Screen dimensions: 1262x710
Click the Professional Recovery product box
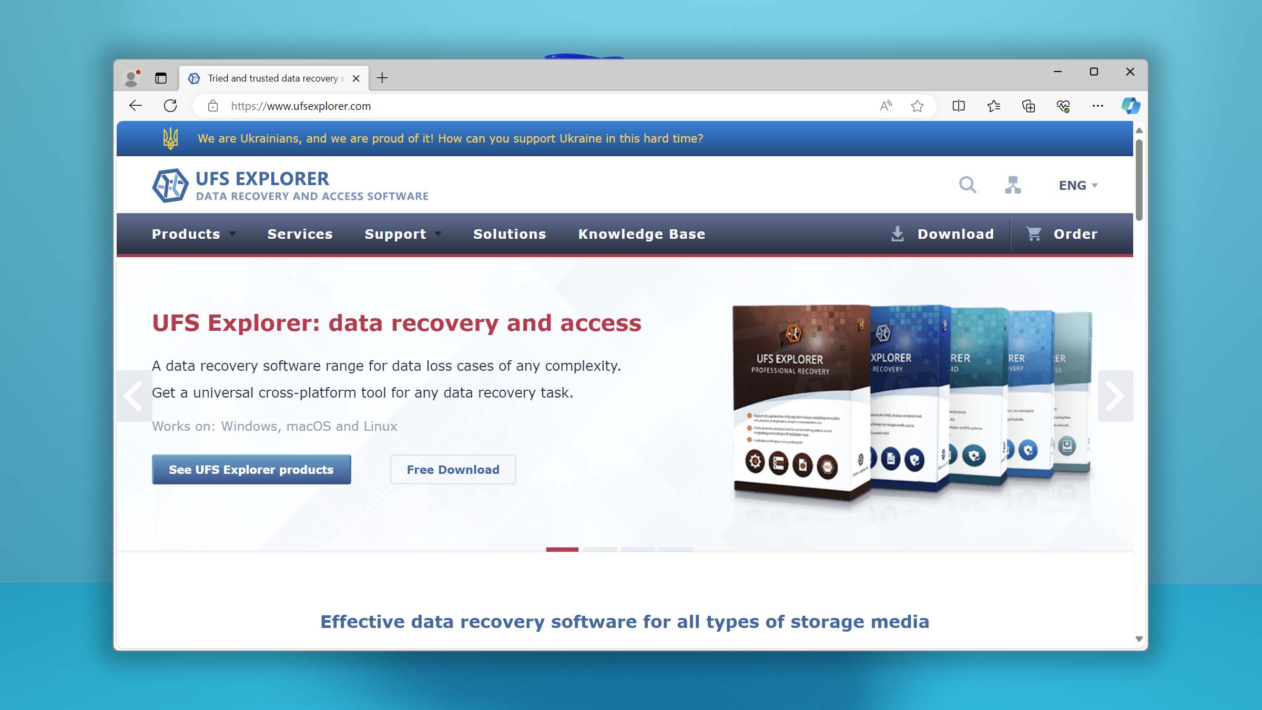801,402
